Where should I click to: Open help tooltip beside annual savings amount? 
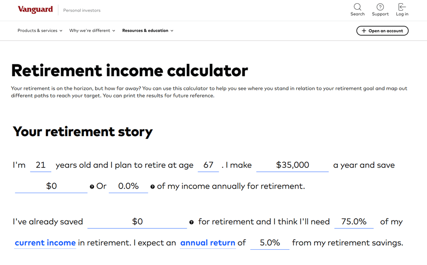click(x=92, y=187)
